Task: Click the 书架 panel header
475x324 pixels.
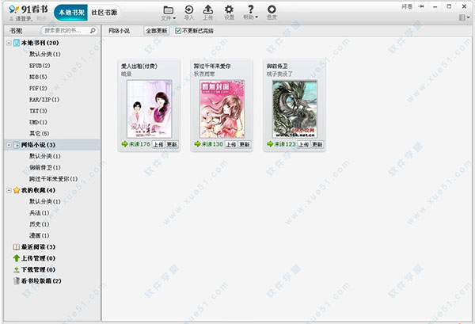Action: [x=16, y=31]
